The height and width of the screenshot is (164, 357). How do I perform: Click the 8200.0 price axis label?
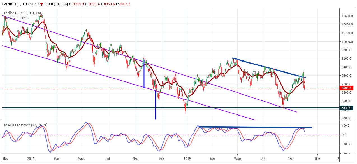pyautogui.click(x=347, y=118)
